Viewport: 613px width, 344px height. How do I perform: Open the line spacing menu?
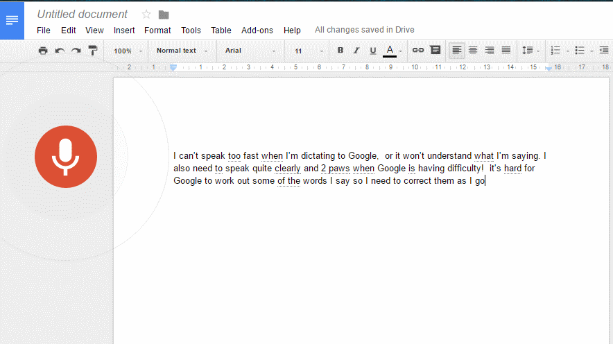click(x=530, y=51)
